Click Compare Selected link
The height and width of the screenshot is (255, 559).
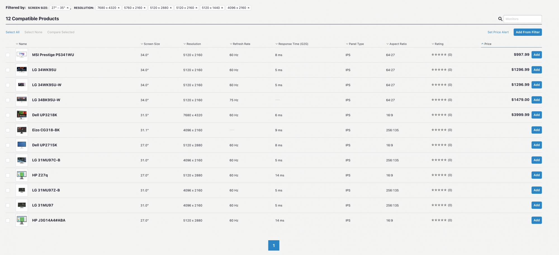(61, 32)
